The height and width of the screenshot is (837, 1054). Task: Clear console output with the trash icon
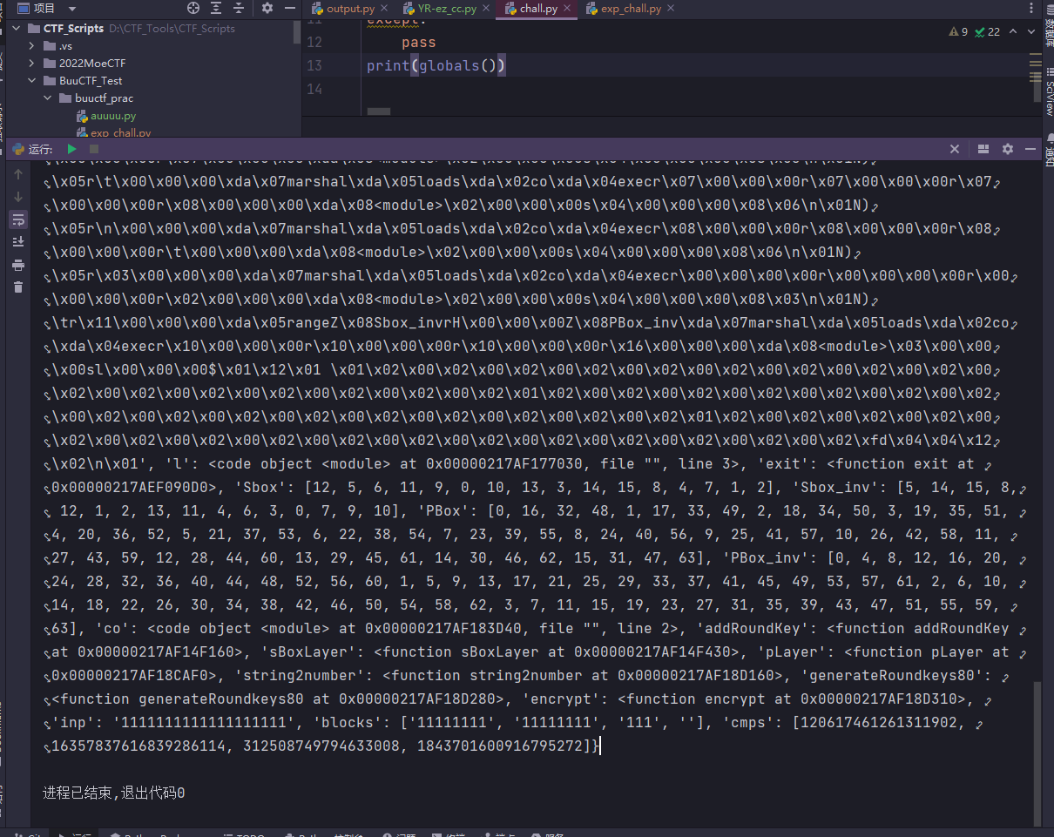[x=18, y=287]
